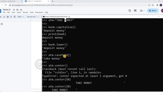163x92 pixels.
Task: Click the 'take money' output line
Action: tap(51, 59)
